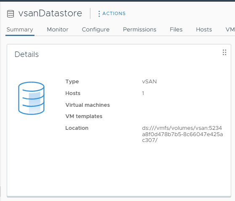Click the Hosts label in Details
The width and height of the screenshot is (235, 201).
73,93
